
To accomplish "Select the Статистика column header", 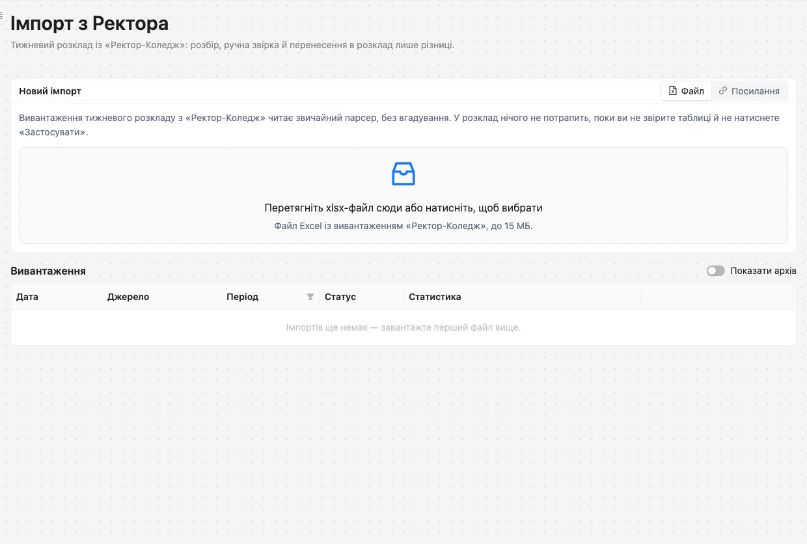I will click(x=523, y=297).
